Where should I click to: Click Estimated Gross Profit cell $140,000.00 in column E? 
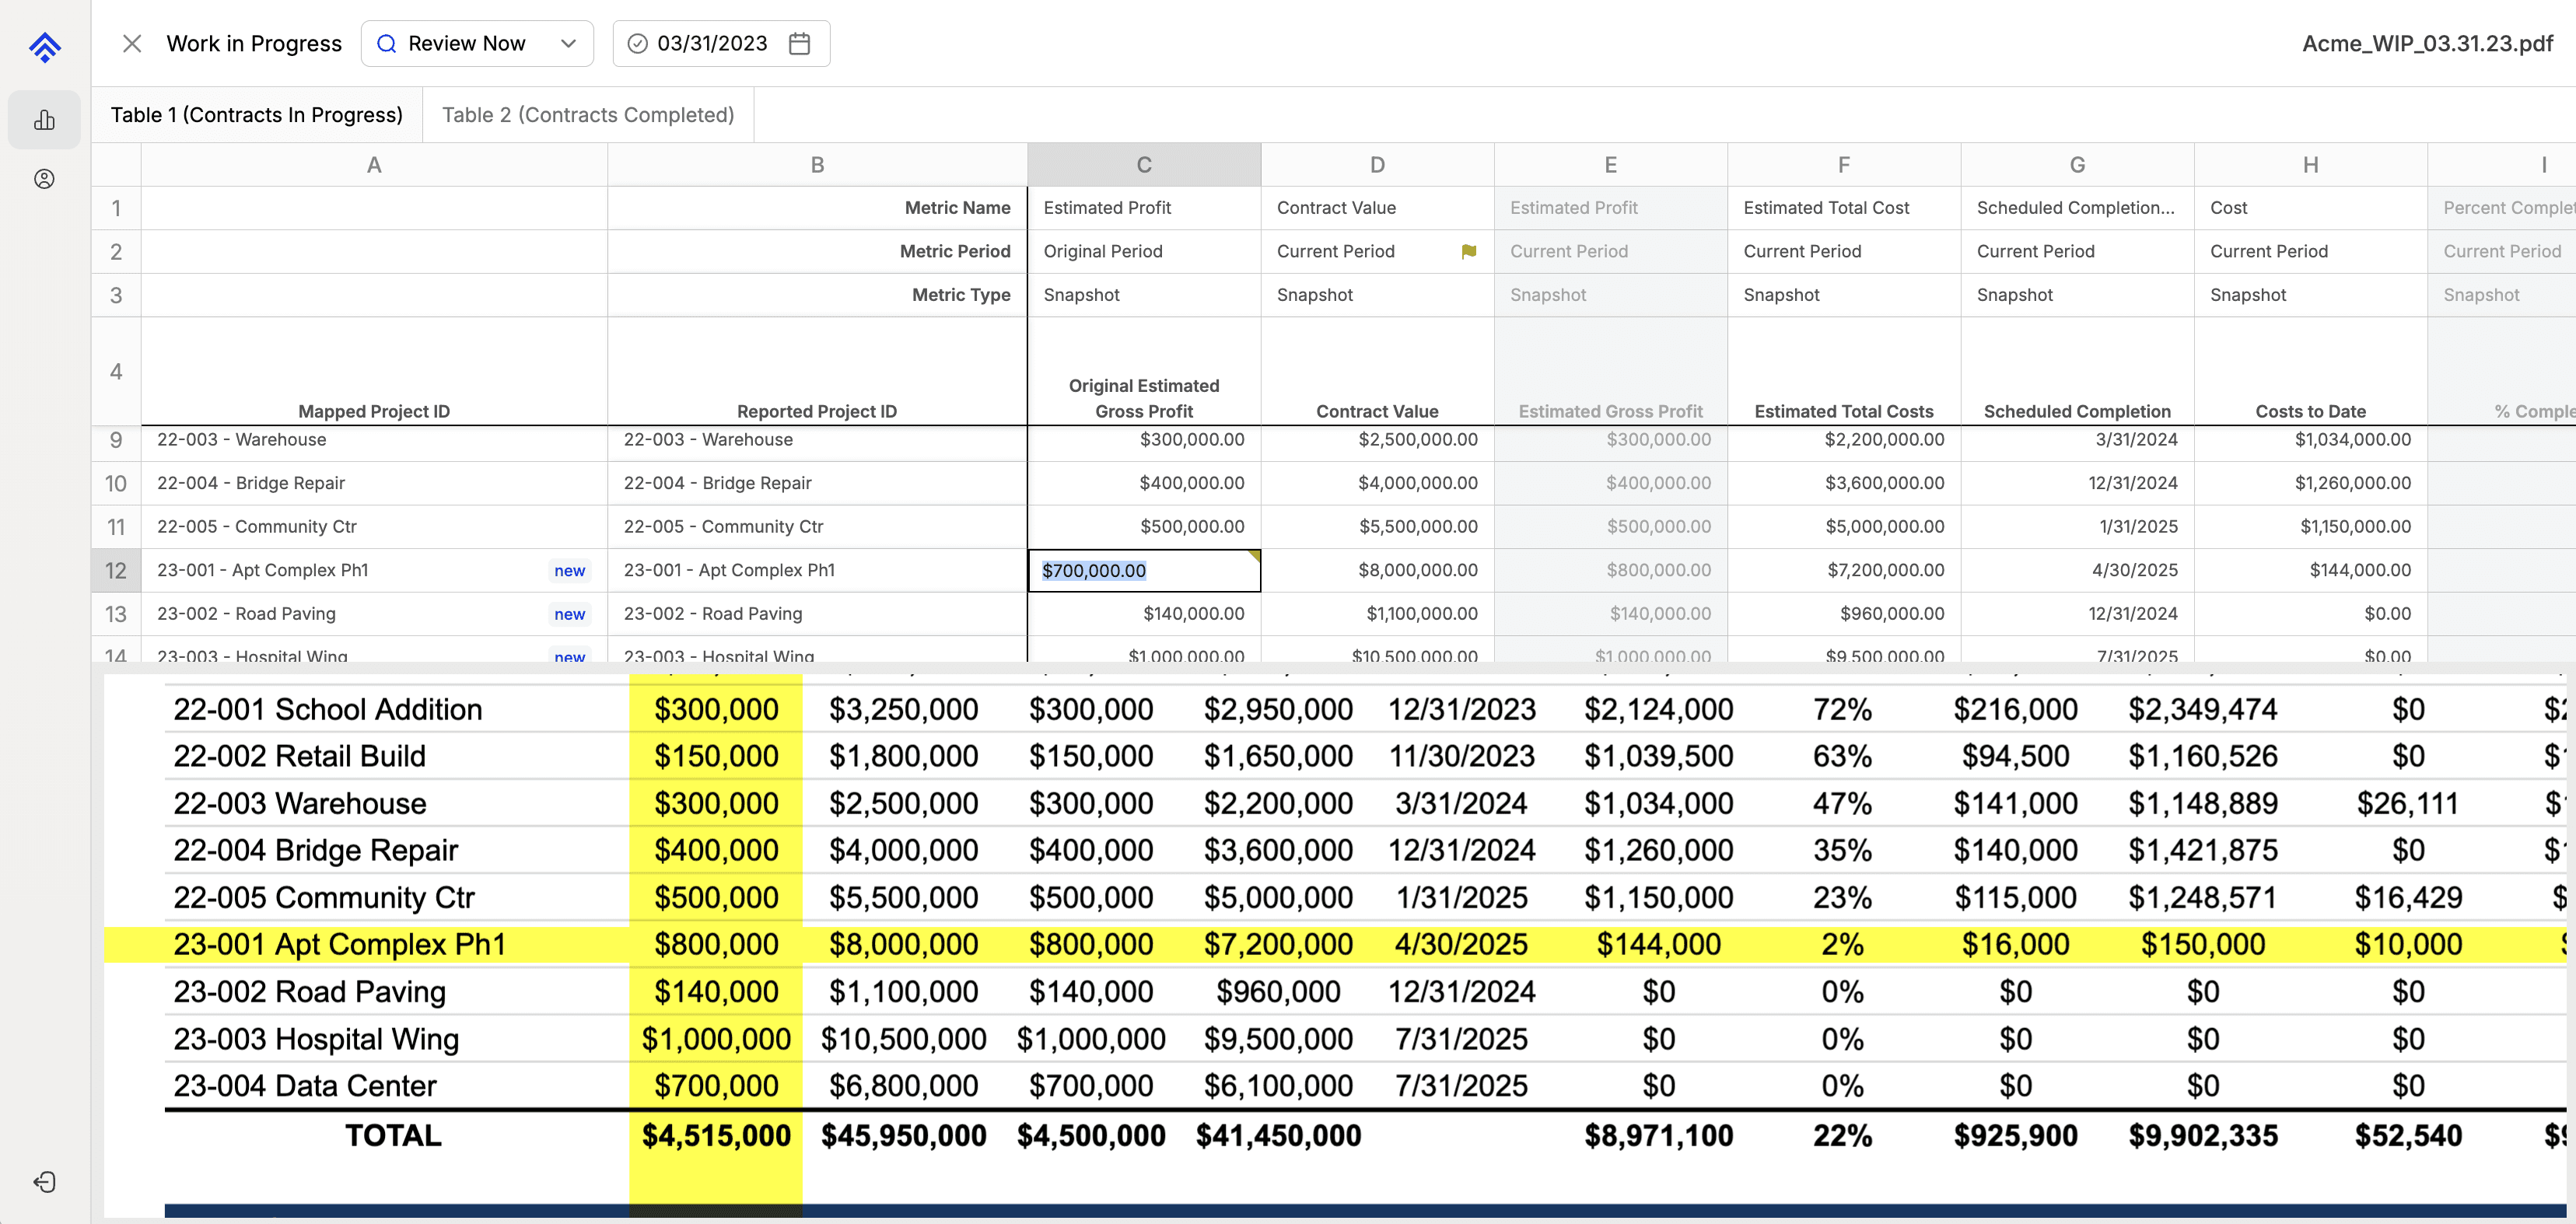(x=1610, y=614)
